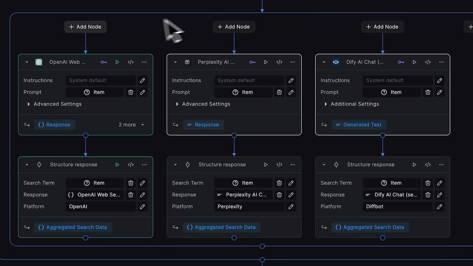Delete the Response field in OpenAI Structure response

click(x=130, y=195)
